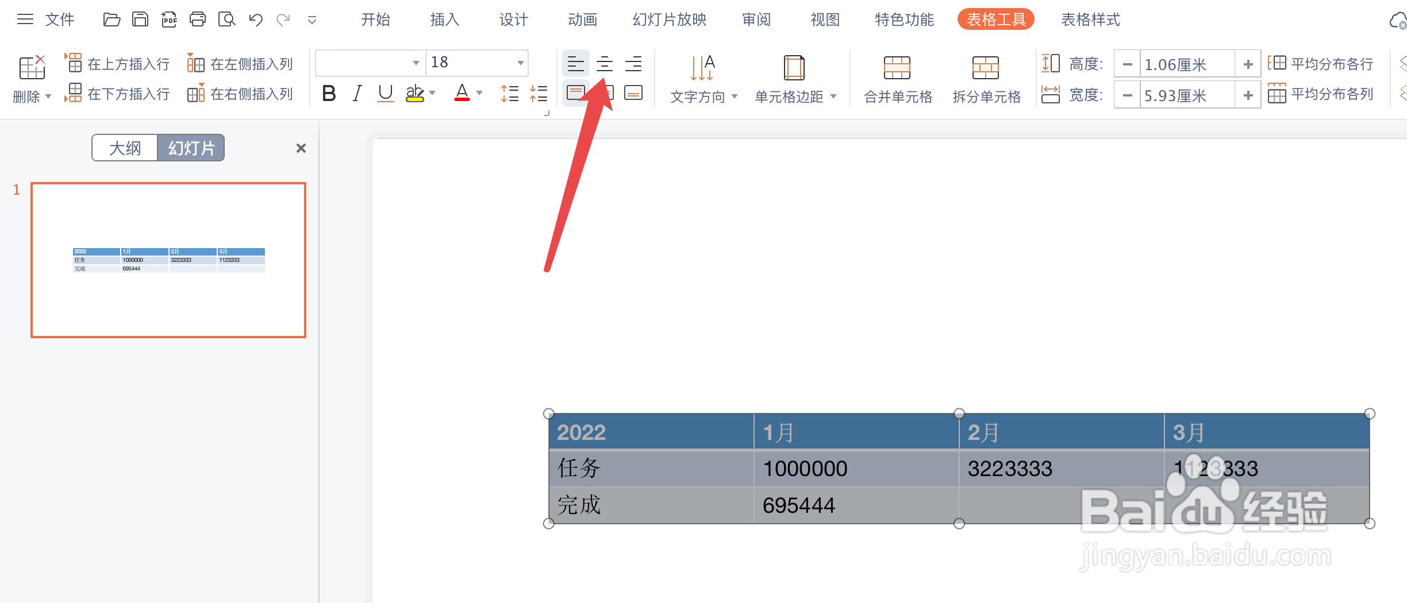The height and width of the screenshot is (603, 1407).
Task: Decrease the column width
Action: pos(1127,95)
